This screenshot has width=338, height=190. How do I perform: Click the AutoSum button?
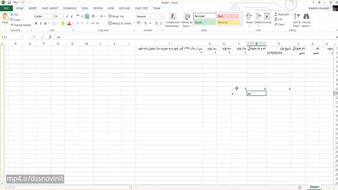283,14
